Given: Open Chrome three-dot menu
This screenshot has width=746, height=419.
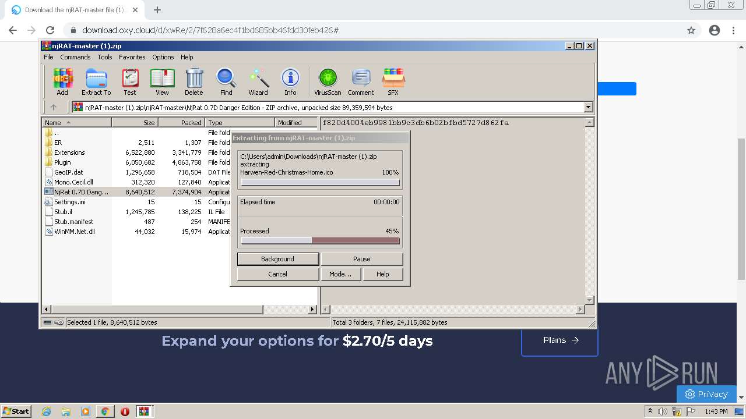Looking at the screenshot, I should click(734, 30).
